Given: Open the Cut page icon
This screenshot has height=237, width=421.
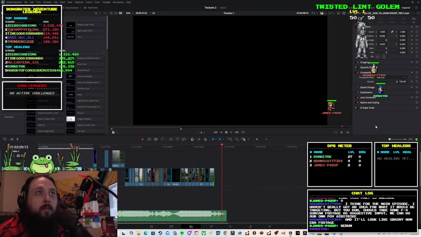Looking at the screenshot, I should tap(171, 226).
